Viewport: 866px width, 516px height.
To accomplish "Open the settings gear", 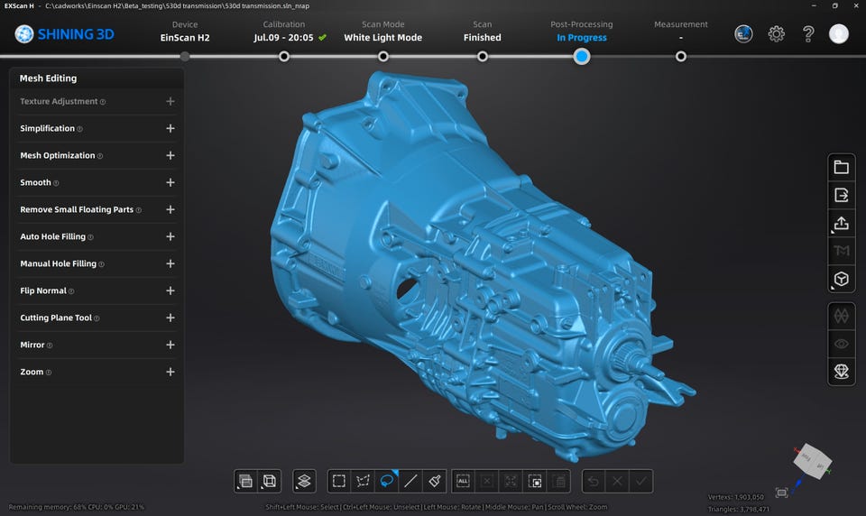I will pos(776,34).
